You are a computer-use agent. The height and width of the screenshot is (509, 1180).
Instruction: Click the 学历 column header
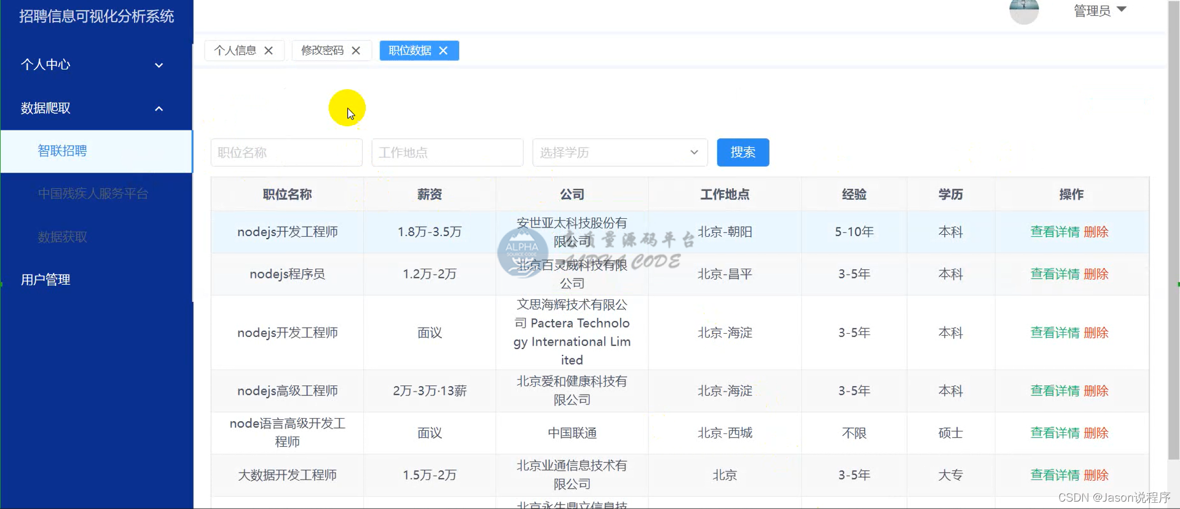tap(951, 194)
